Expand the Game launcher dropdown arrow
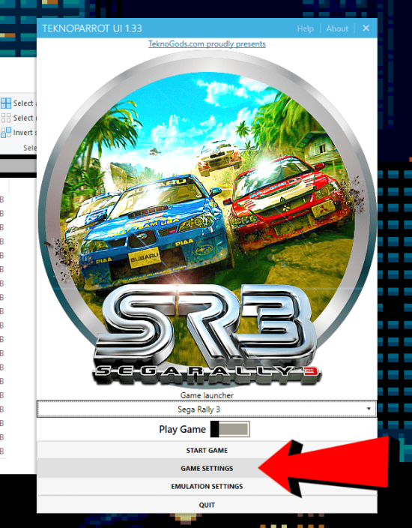Screen dimensions: 412x528 tap(369, 409)
